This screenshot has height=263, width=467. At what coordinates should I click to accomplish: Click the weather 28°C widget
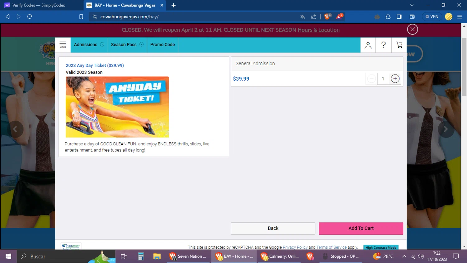pos(383,256)
